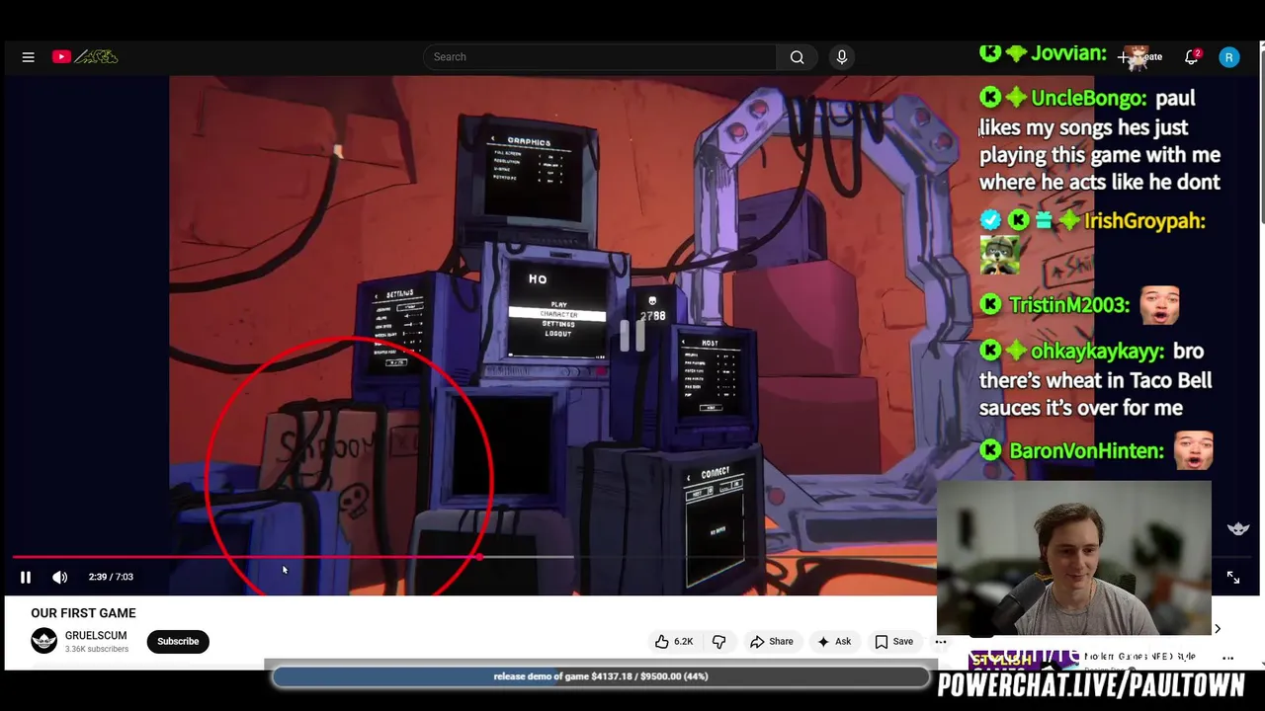Go to YouTube home via logo
Image resolution: width=1265 pixels, height=711 pixels.
85,57
